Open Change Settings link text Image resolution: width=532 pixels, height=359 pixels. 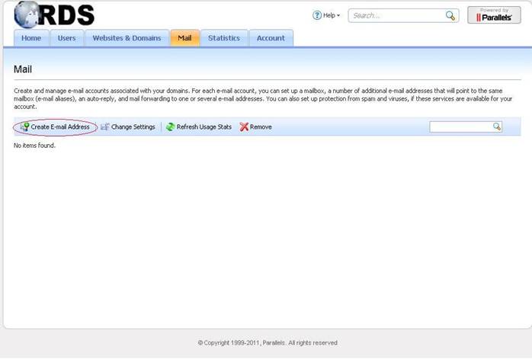pyautogui.click(x=133, y=127)
